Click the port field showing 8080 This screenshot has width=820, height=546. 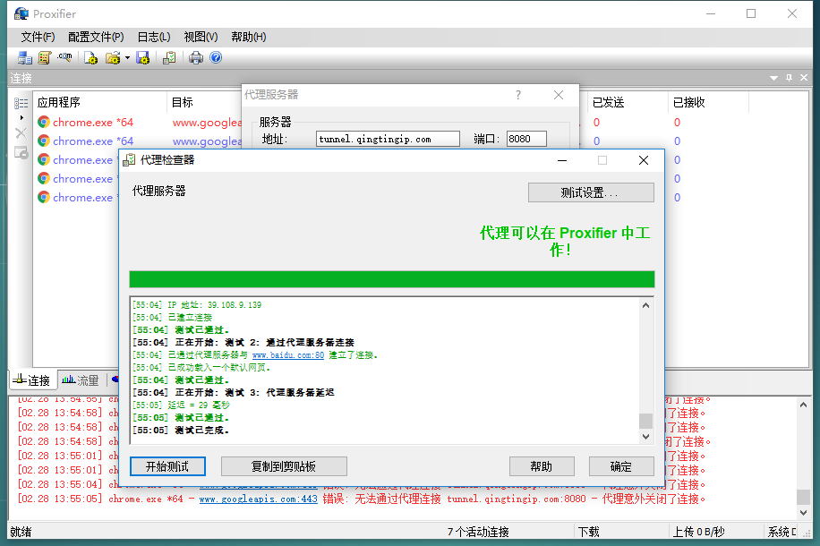click(x=526, y=139)
